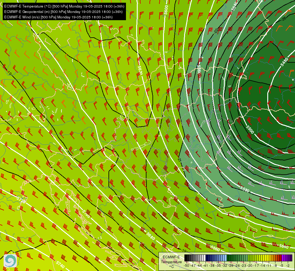Click the -27 isotherm label
The height and width of the screenshot is (271, 295).
tap(264, 156)
